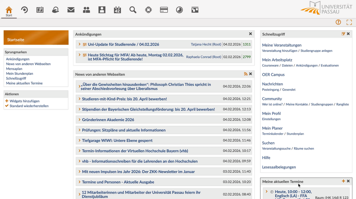Open the Courseware link under Mein Arbeitsplatz

(270, 66)
